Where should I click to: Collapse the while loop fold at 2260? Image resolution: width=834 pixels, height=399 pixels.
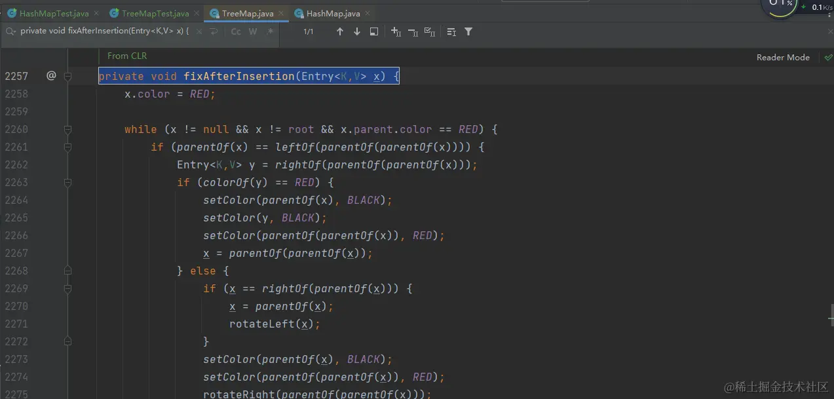click(x=67, y=130)
